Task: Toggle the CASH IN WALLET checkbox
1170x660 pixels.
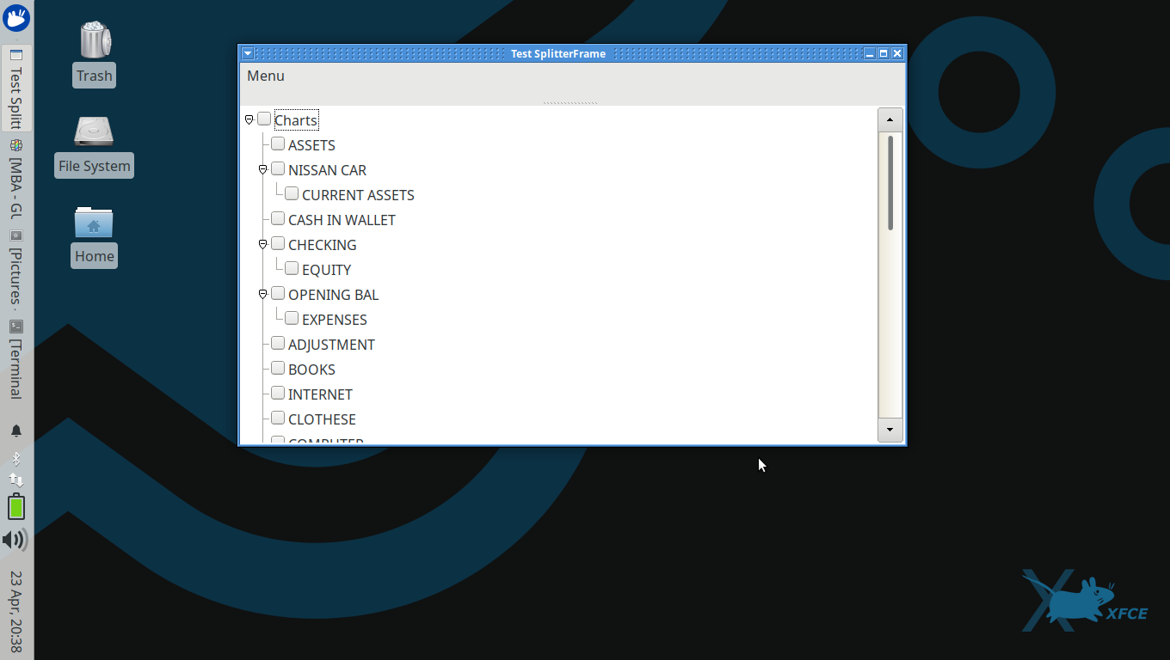Action: 278,219
